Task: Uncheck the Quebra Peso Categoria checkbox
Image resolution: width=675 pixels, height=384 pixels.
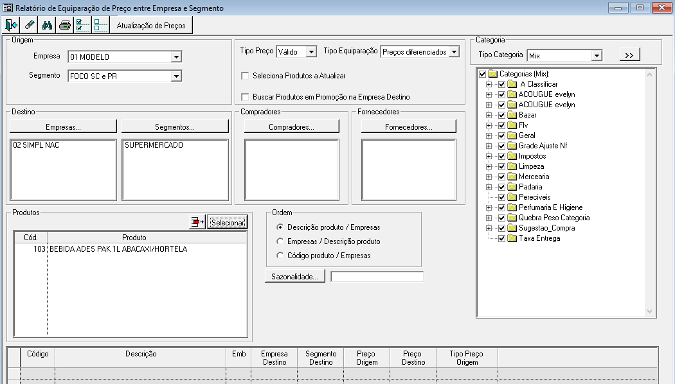Action: click(x=501, y=218)
